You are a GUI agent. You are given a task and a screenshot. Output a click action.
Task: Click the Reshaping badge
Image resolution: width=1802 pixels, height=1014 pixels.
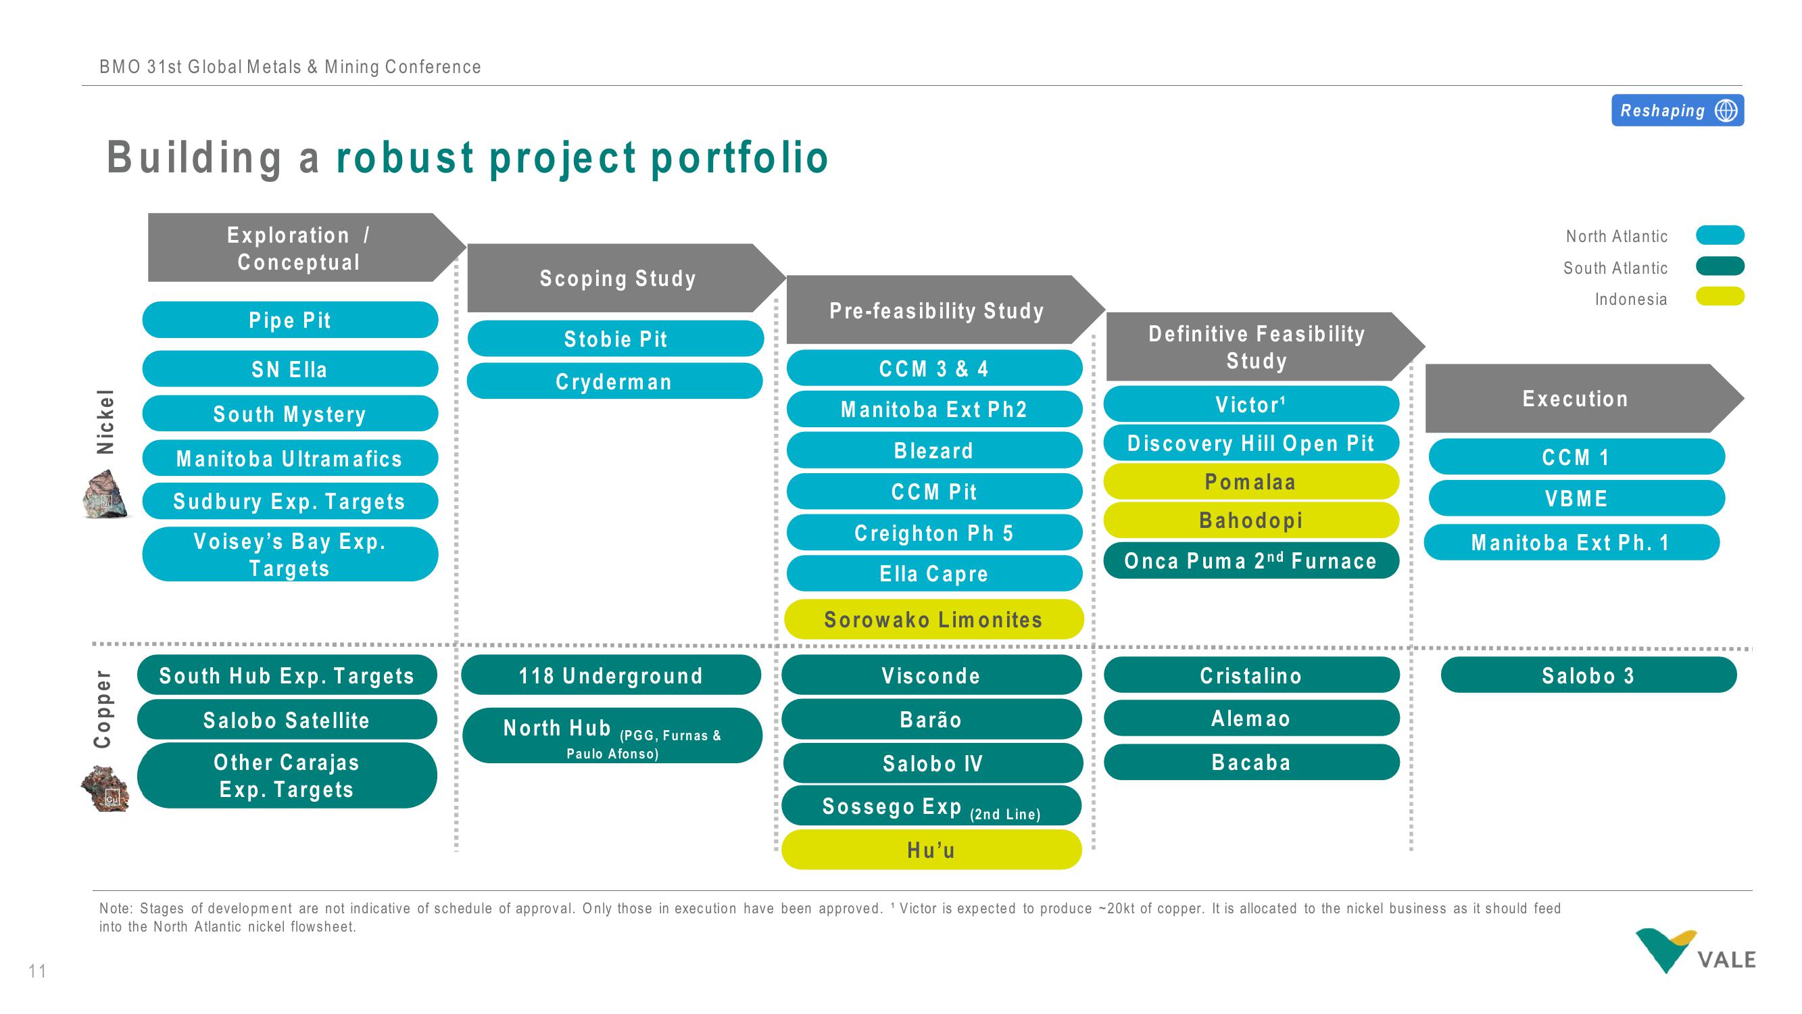pyautogui.click(x=1678, y=111)
